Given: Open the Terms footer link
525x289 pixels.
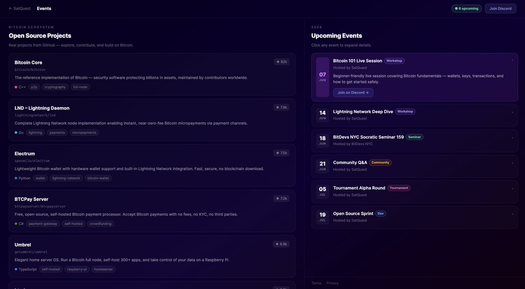Looking at the screenshot, I should point(316,283).
